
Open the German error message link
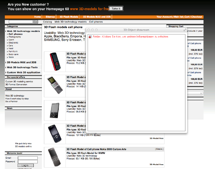coord(130,37)
